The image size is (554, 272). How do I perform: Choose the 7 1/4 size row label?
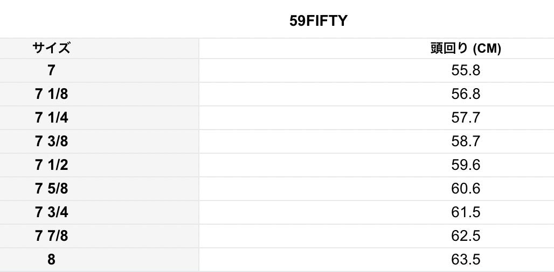[51, 118]
